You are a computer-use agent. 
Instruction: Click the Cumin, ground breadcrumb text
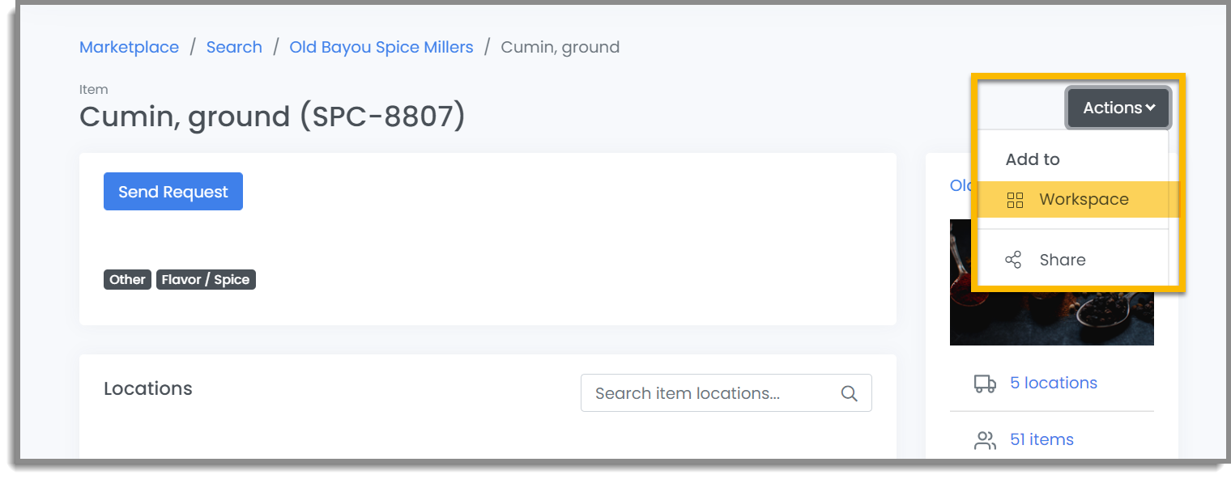560,47
